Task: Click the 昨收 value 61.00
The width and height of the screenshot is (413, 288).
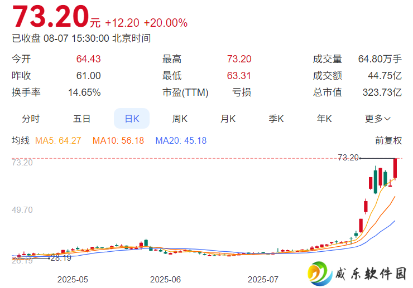Action: click(x=89, y=76)
